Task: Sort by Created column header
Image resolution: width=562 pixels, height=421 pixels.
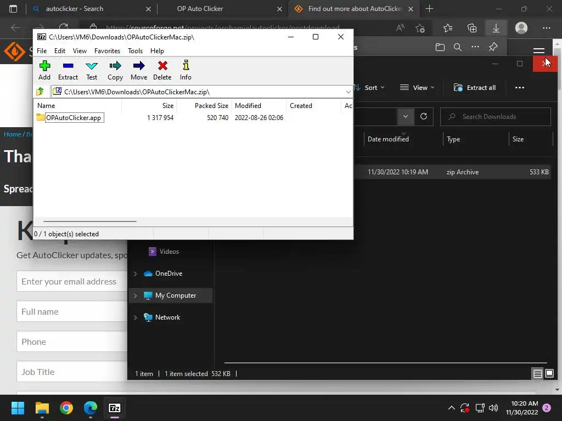Action: coord(313,106)
